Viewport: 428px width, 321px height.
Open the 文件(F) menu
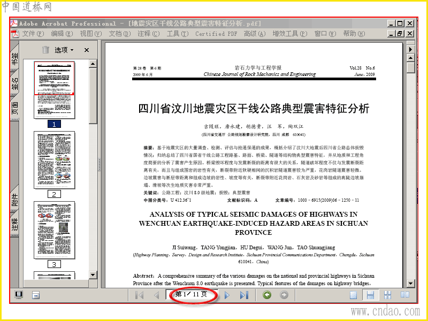(x=33, y=34)
